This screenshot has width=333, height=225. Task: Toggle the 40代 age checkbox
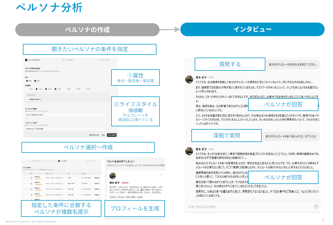[x=55, y=89]
